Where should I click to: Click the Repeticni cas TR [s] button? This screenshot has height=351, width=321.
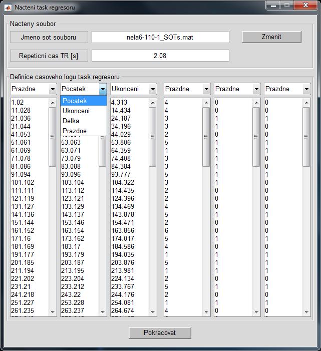click(x=49, y=56)
